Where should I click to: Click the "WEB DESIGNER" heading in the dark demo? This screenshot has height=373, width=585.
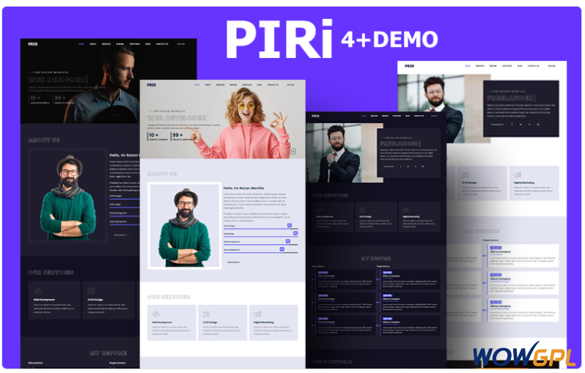(x=57, y=80)
